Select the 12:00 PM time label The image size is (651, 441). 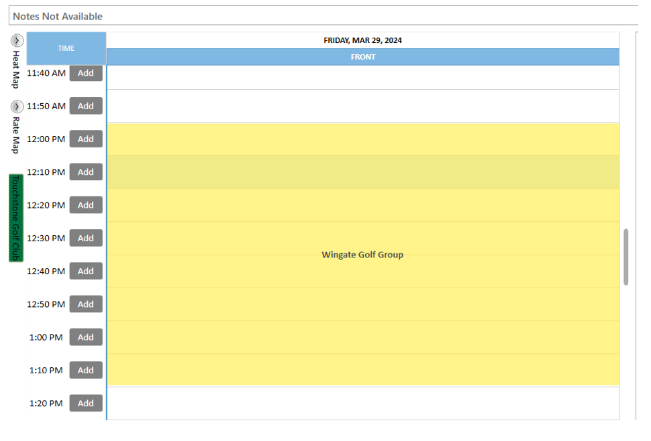[x=46, y=139]
